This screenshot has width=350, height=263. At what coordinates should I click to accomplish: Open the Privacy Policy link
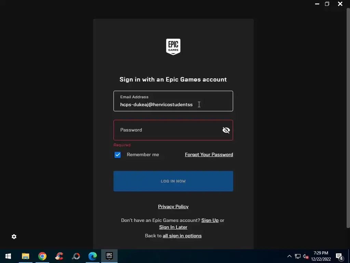[173, 206]
